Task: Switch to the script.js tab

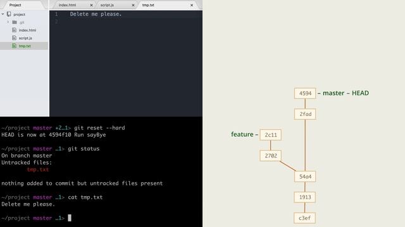Action: pos(107,5)
